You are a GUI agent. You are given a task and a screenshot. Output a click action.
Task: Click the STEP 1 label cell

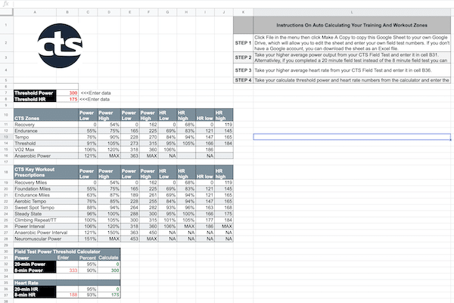[243, 43]
